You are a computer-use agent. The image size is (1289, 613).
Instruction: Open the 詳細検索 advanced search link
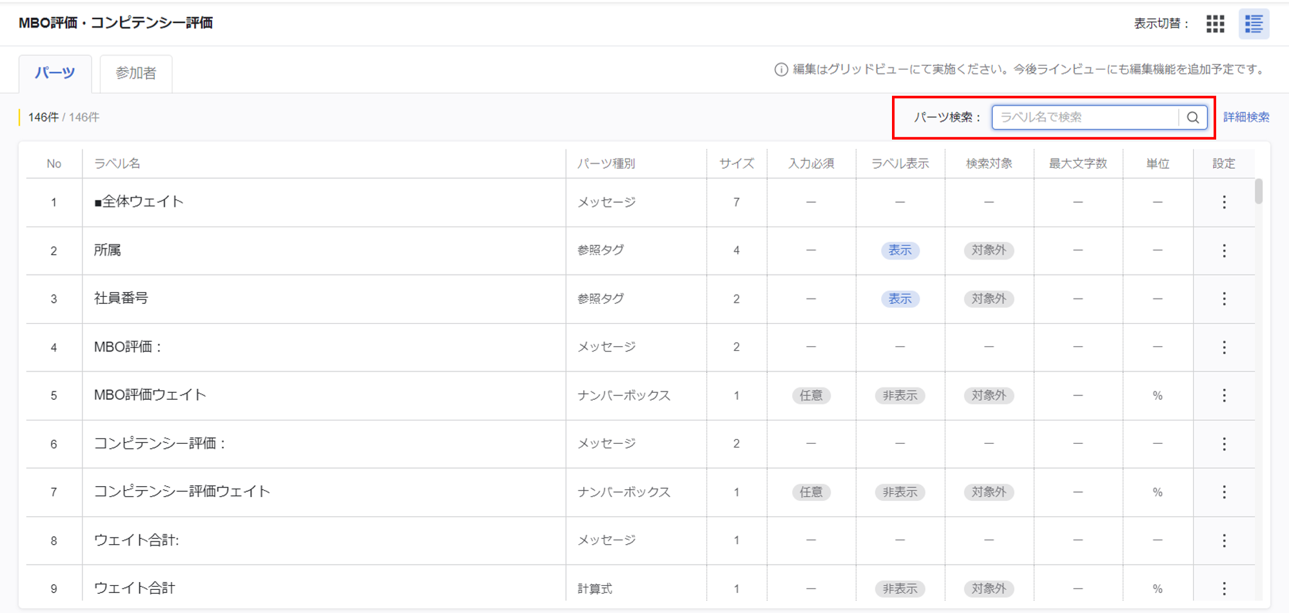pos(1246,117)
